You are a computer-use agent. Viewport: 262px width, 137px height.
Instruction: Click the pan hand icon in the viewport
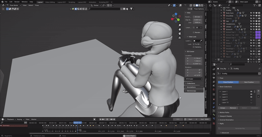[179, 29]
